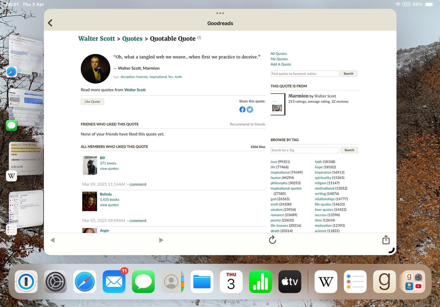
Task: Click Walter Scott's portrait image
Action: tap(95, 69)
